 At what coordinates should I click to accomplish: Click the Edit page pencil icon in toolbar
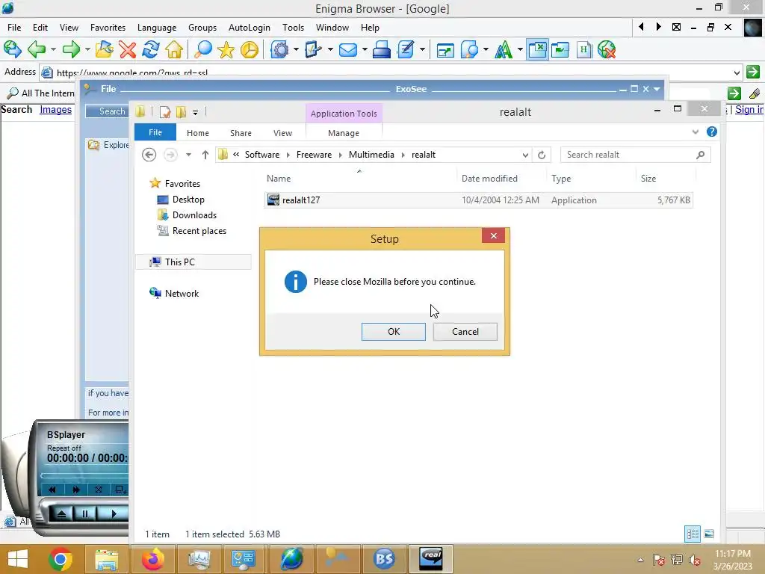pyautogui.click(x=406, y=49)
